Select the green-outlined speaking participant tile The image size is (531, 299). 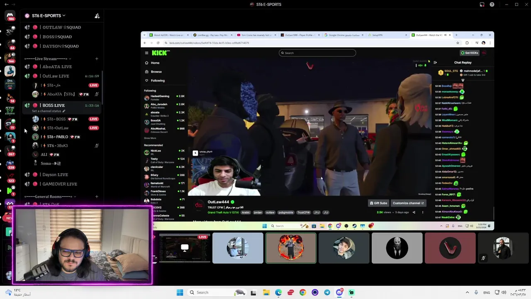click(291, 248)
